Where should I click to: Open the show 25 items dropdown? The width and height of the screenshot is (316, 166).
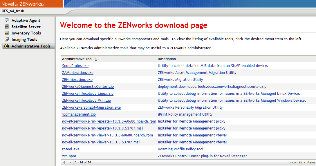(302, 162)
